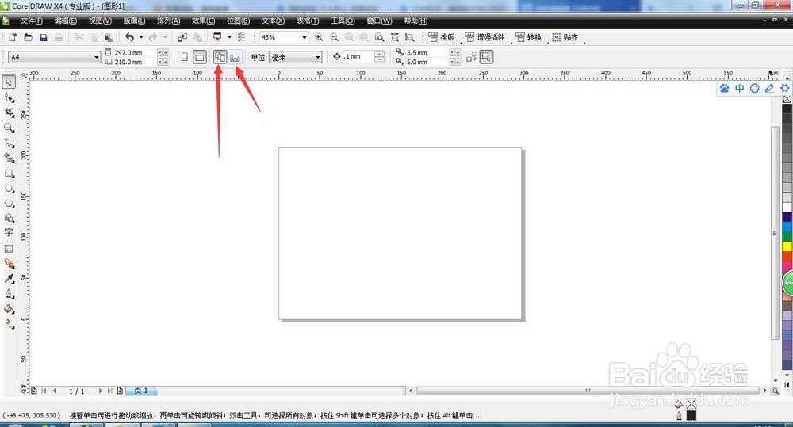Undo the last action
This screenshot has height=427, width=793.
pos(129,37)
